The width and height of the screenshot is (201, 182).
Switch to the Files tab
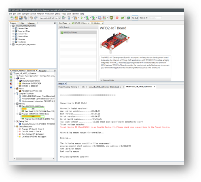point(22,23)
